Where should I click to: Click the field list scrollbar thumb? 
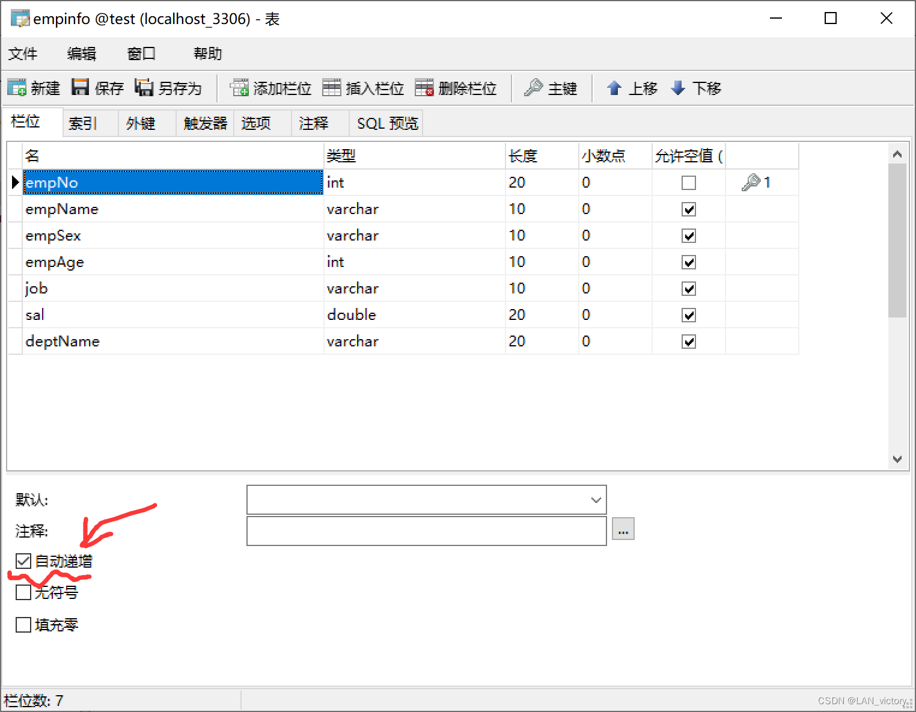pos(897,241)
